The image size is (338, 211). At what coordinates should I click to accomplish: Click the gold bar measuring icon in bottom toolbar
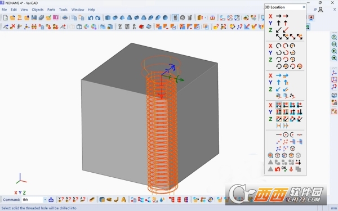click(92, 200)
